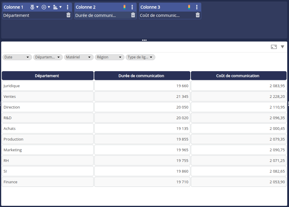
Task: Delete Département field with trash icon
Action: pyautogui.click(x=68, y=15)
